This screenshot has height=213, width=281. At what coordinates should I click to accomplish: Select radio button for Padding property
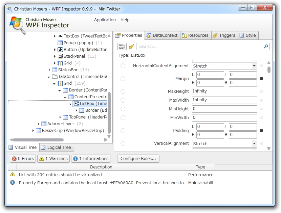pos(123,131)
